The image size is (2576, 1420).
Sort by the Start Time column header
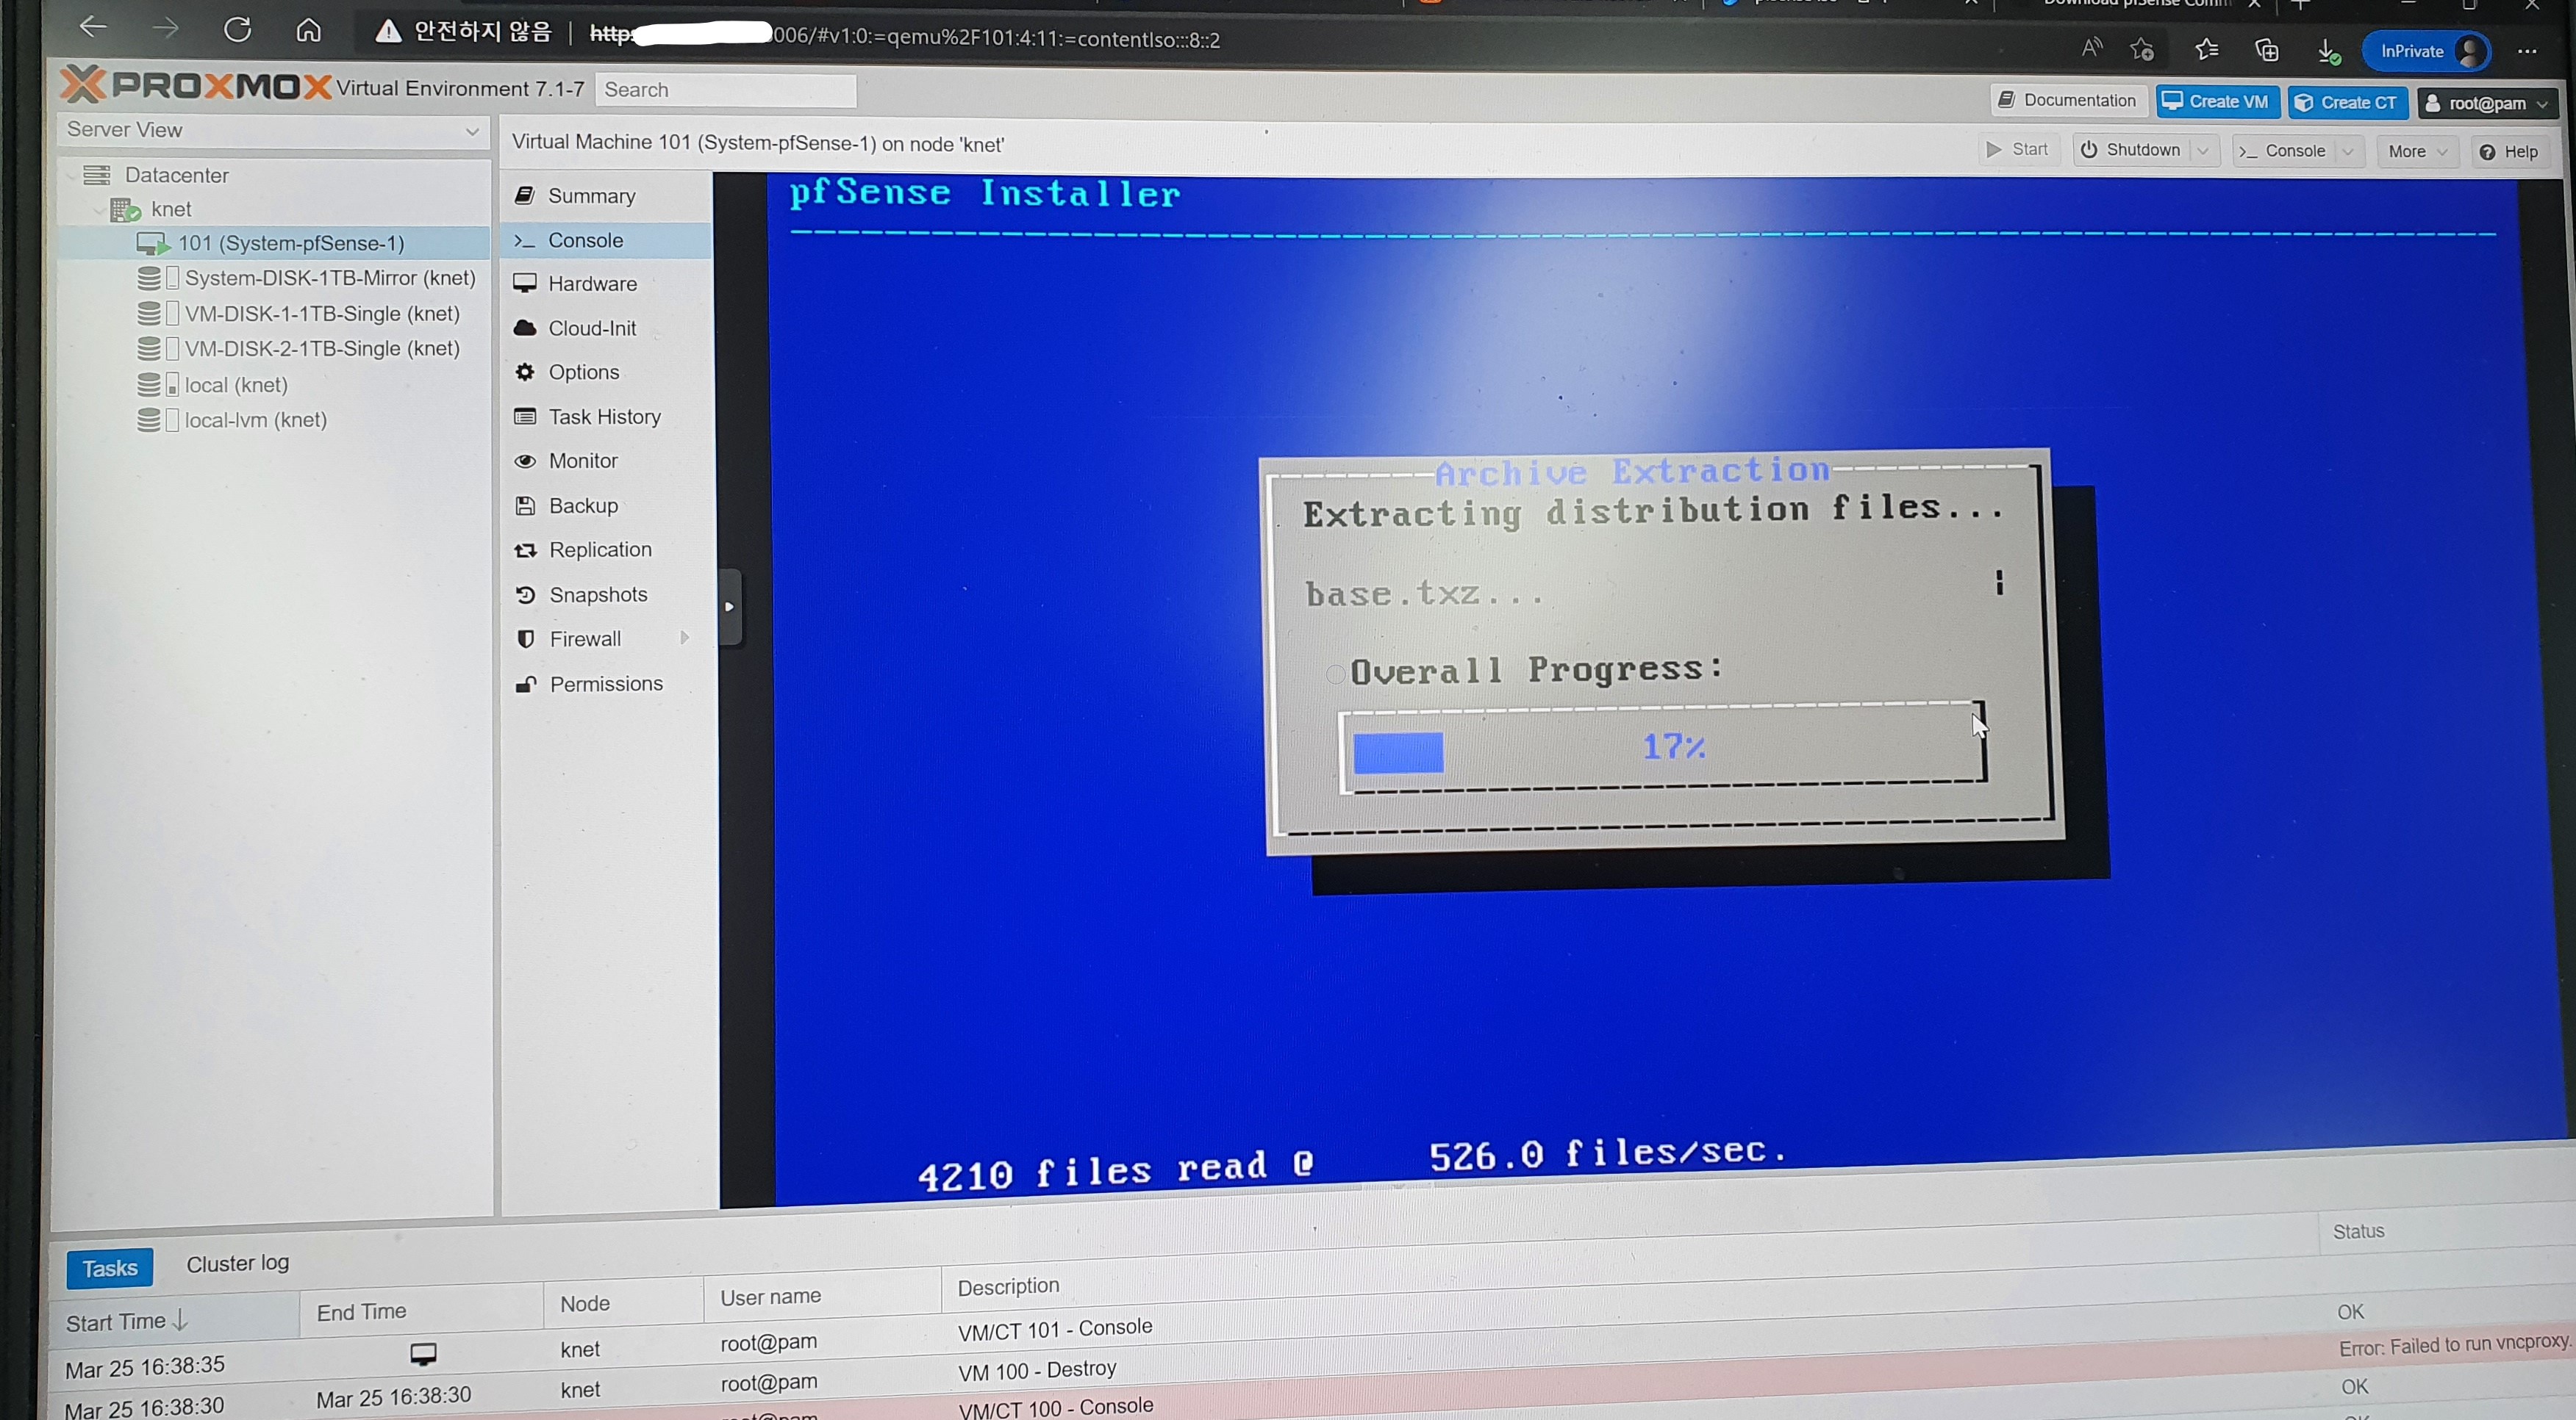(174, 1319)
